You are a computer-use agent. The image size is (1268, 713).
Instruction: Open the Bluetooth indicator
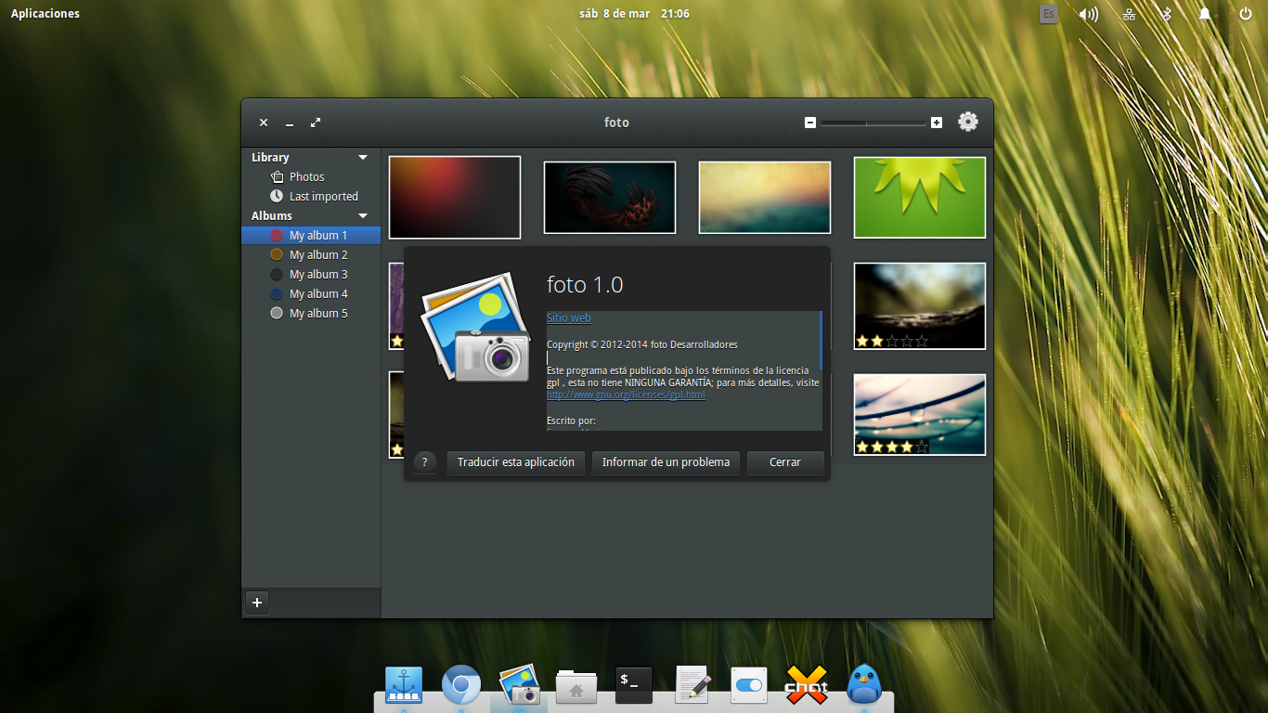pos(1168,14)
